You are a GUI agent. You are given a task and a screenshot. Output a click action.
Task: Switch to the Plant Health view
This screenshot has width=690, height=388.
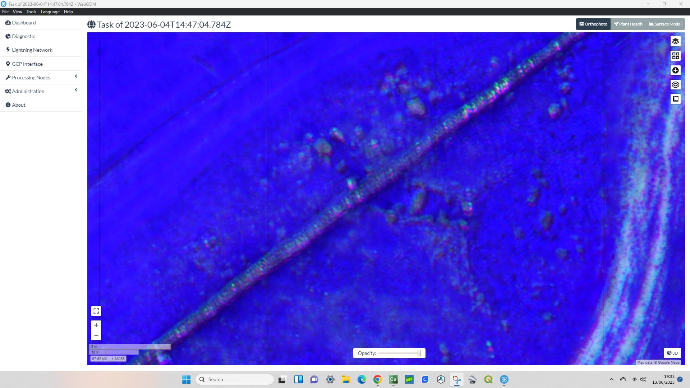628,24
